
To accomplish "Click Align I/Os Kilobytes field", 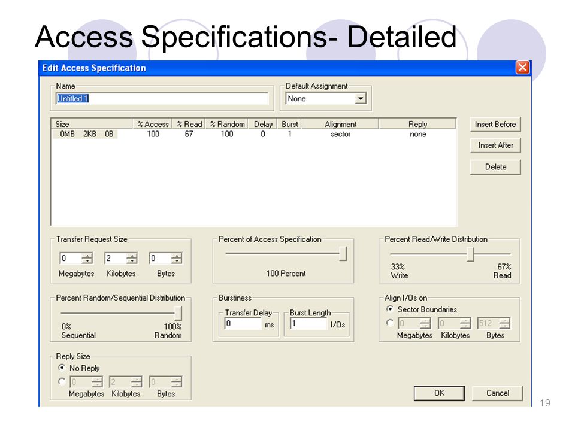I will (x=449, y=323).
